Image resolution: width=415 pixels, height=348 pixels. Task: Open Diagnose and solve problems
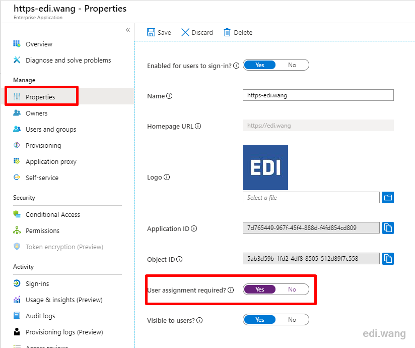pyautogui.click(x=67, y=60)
